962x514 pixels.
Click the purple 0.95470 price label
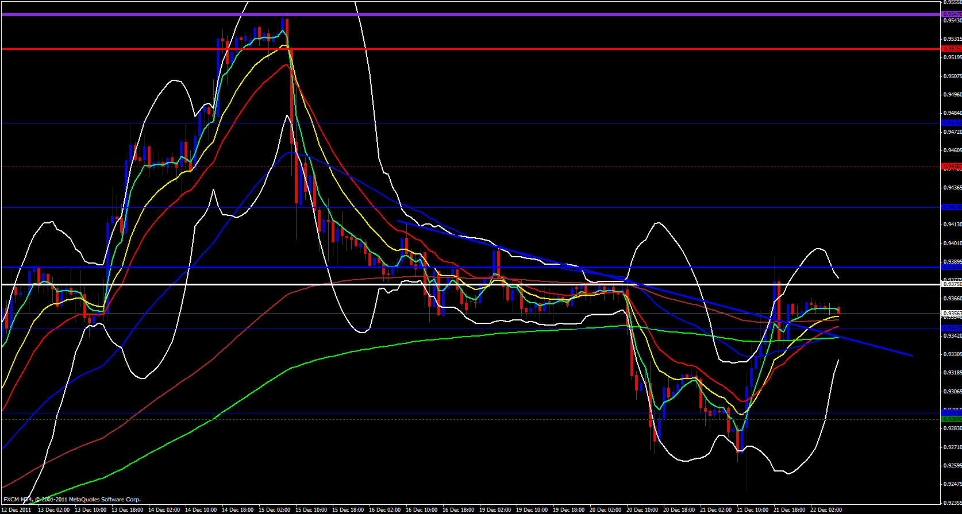coord(951,14)
